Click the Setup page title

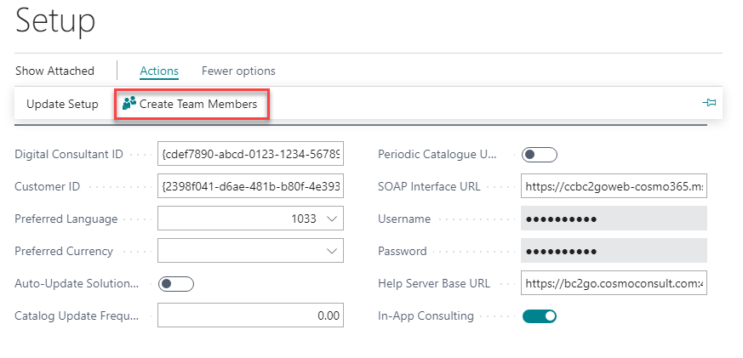(x=55, y=21)
